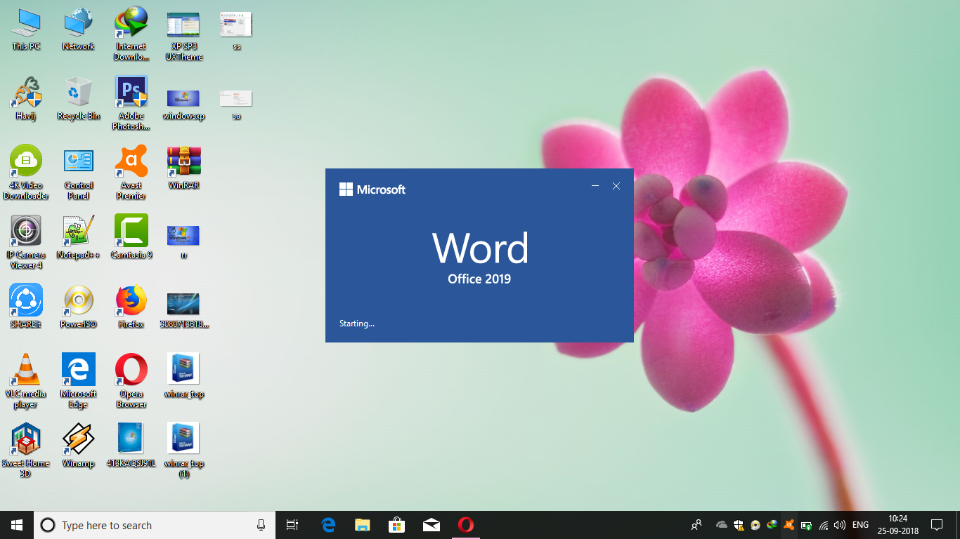The height and width of the screenshot is (539, 960).
Task: Open the volume control in the tray
Action: pyautogui.click(x=840, y=525)
